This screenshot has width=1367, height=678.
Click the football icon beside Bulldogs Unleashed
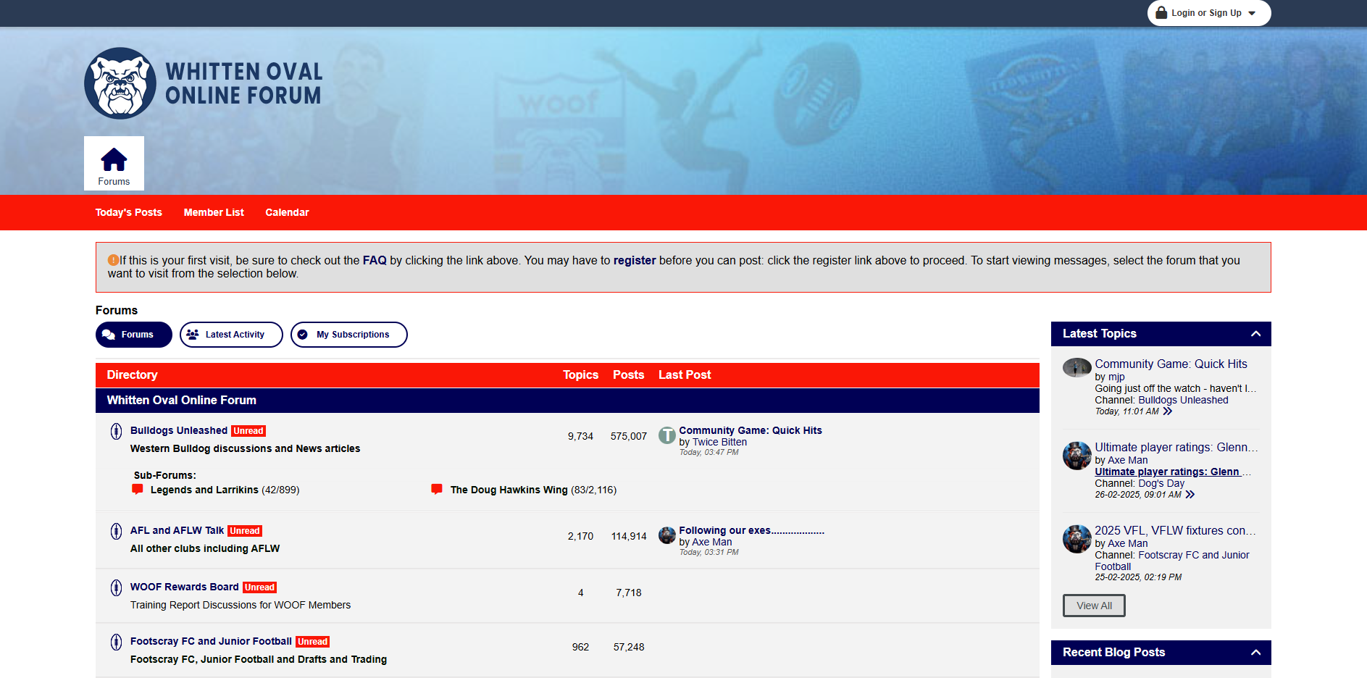[116, 432]
